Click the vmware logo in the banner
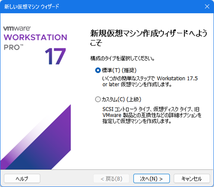The height and width of the screenshot is (187, 214). (17, 28)
